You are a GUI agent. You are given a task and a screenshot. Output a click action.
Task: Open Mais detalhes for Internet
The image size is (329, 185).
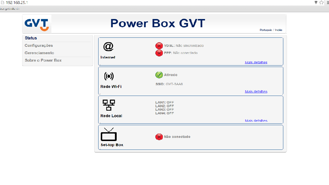(256, 62)
